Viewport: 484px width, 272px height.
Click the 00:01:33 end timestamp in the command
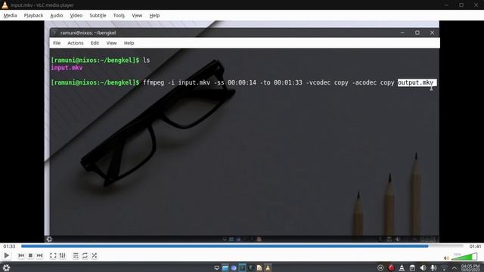coord(287,82)
